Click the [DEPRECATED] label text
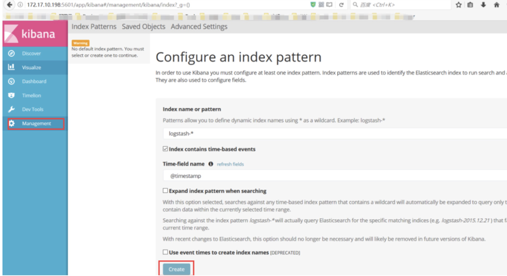 285,253
